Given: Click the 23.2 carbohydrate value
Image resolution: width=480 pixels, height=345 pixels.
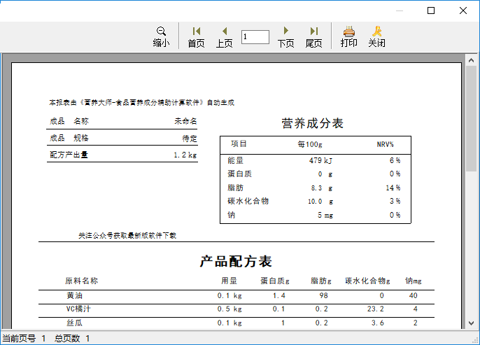Looking at the screenshot, I should click(x=376, y=309).
